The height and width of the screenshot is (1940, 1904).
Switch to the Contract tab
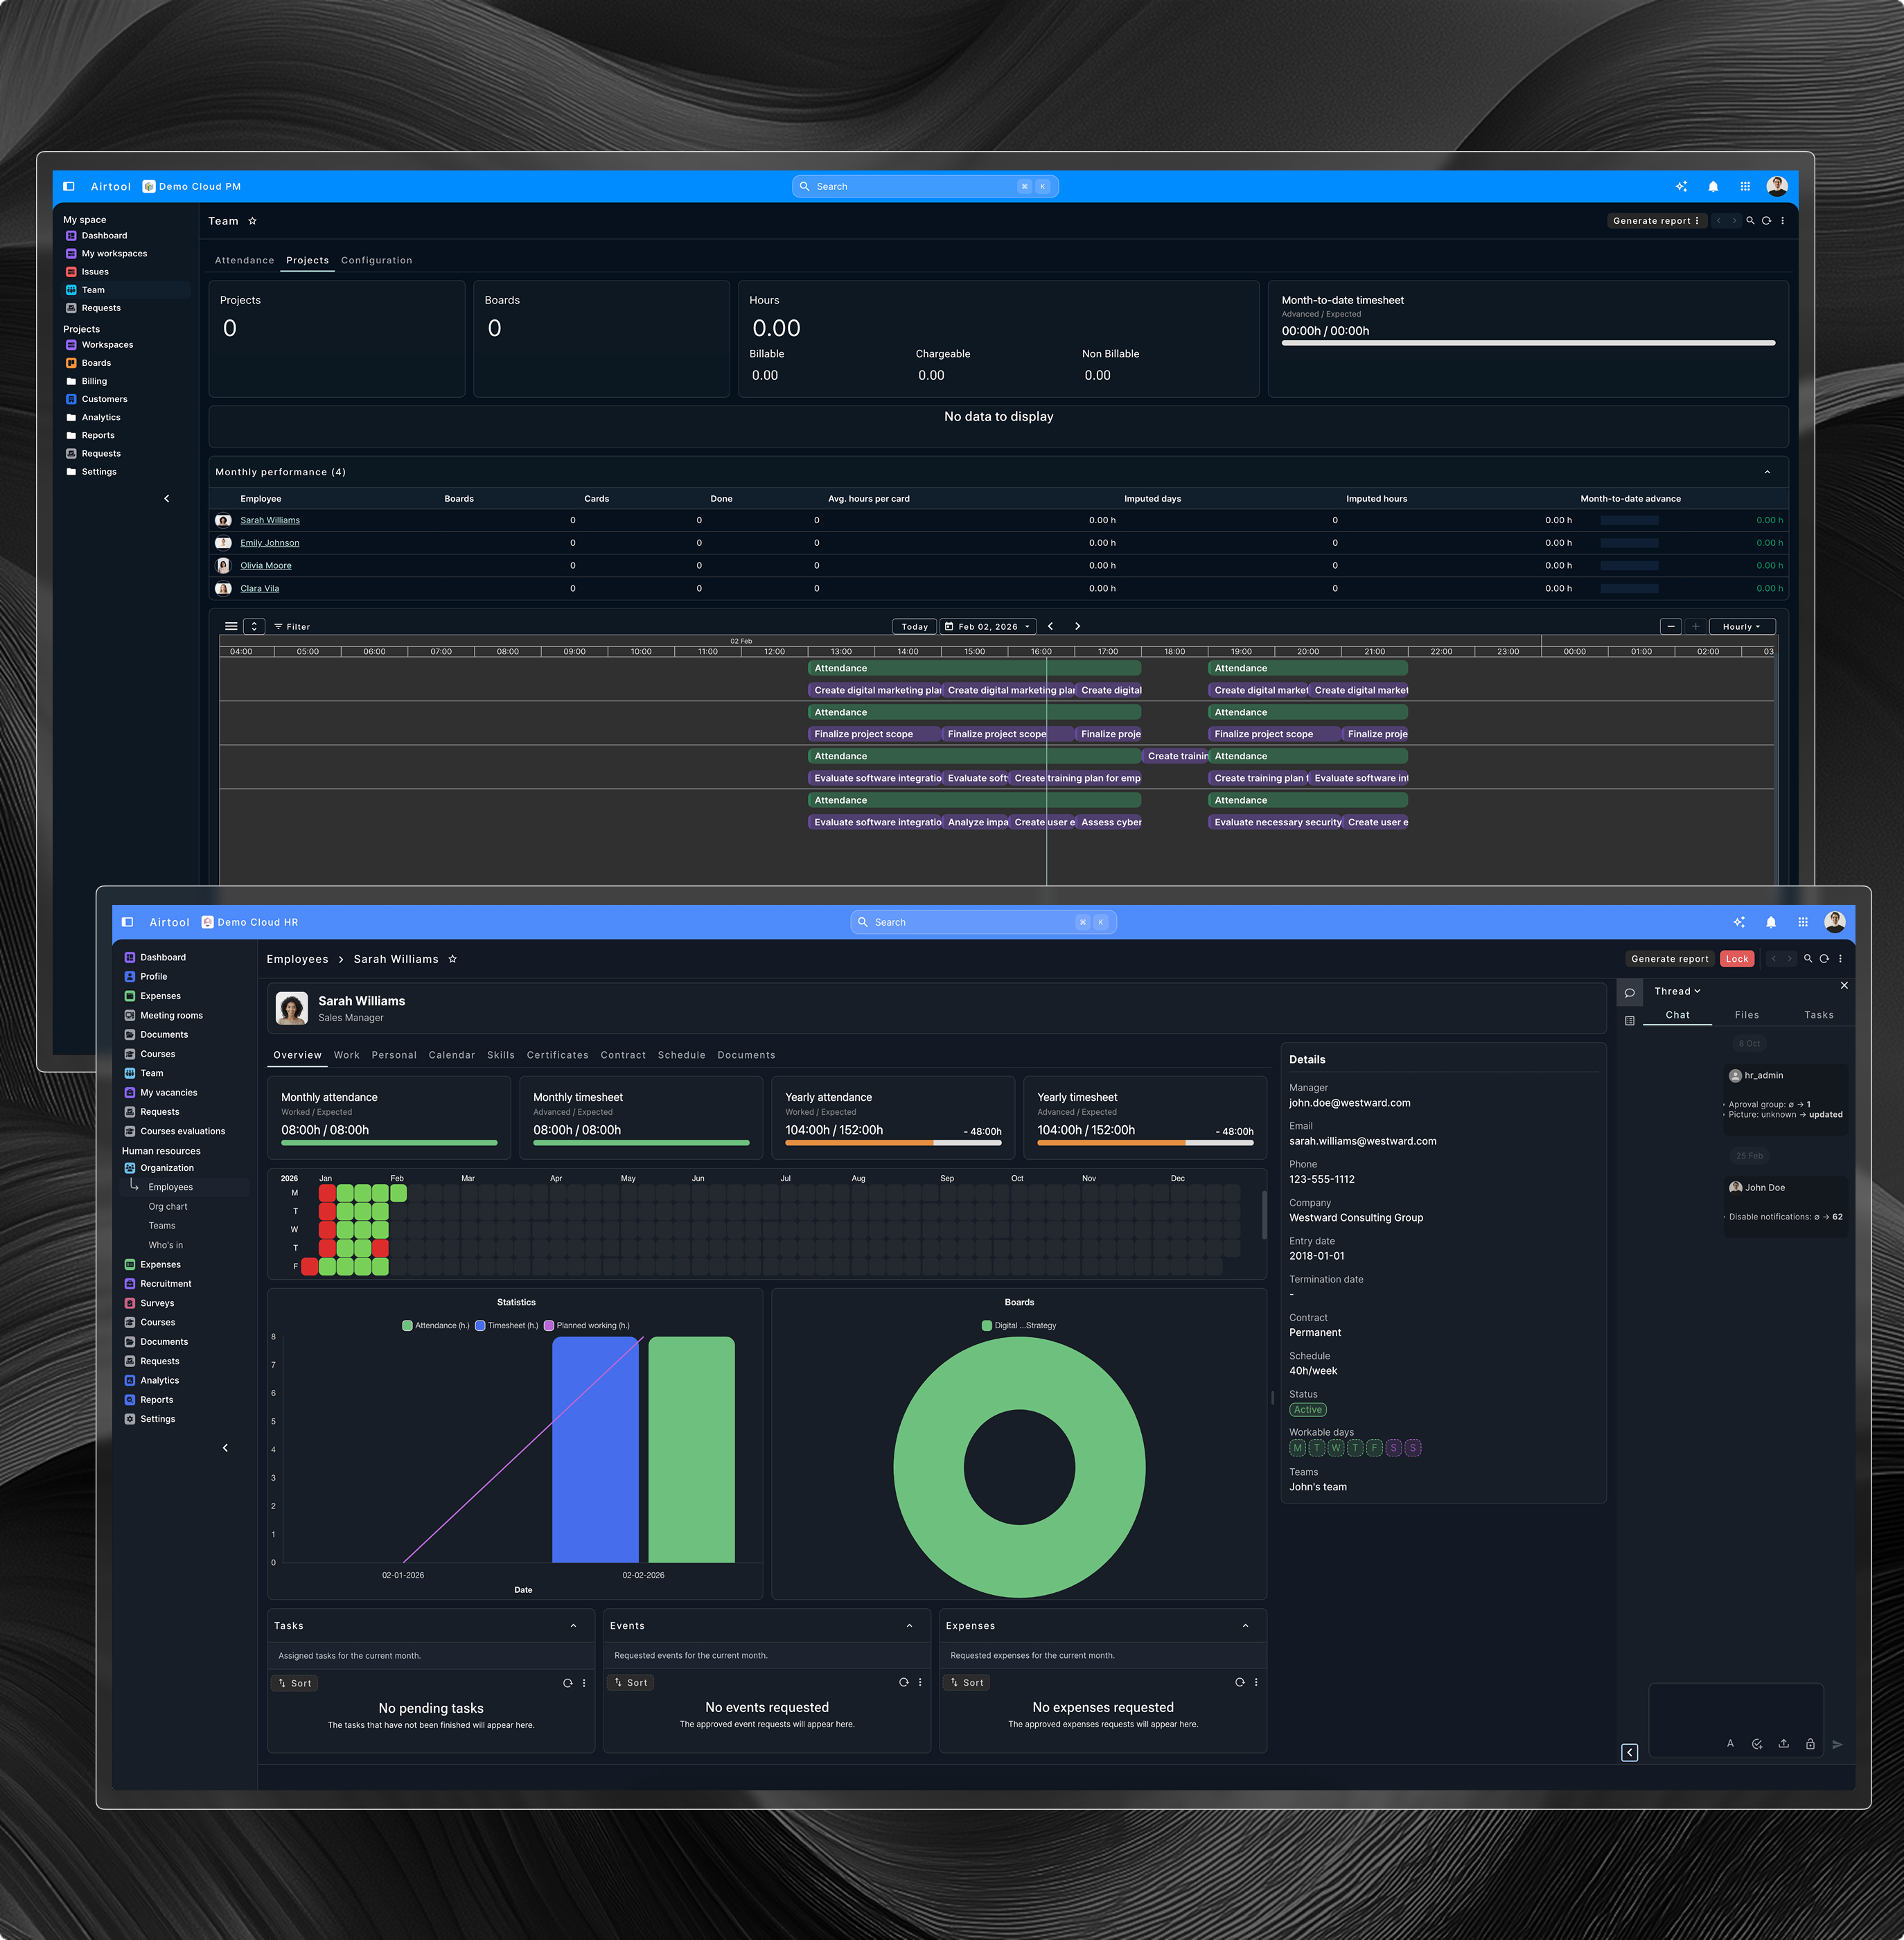click(622, 1055)
